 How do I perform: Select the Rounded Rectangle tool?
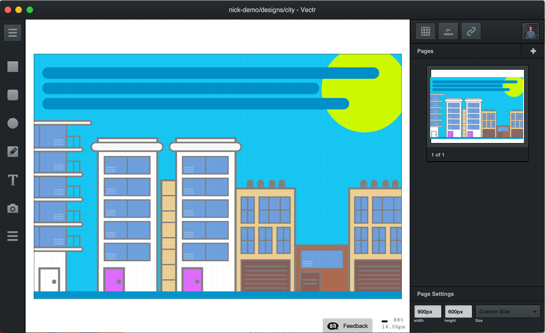[12, 95]
